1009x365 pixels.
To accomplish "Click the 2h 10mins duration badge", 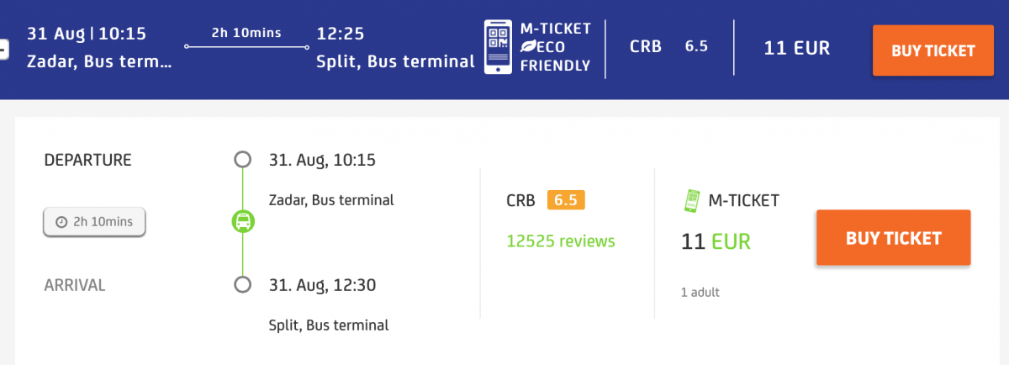I will tap(94, 222).
